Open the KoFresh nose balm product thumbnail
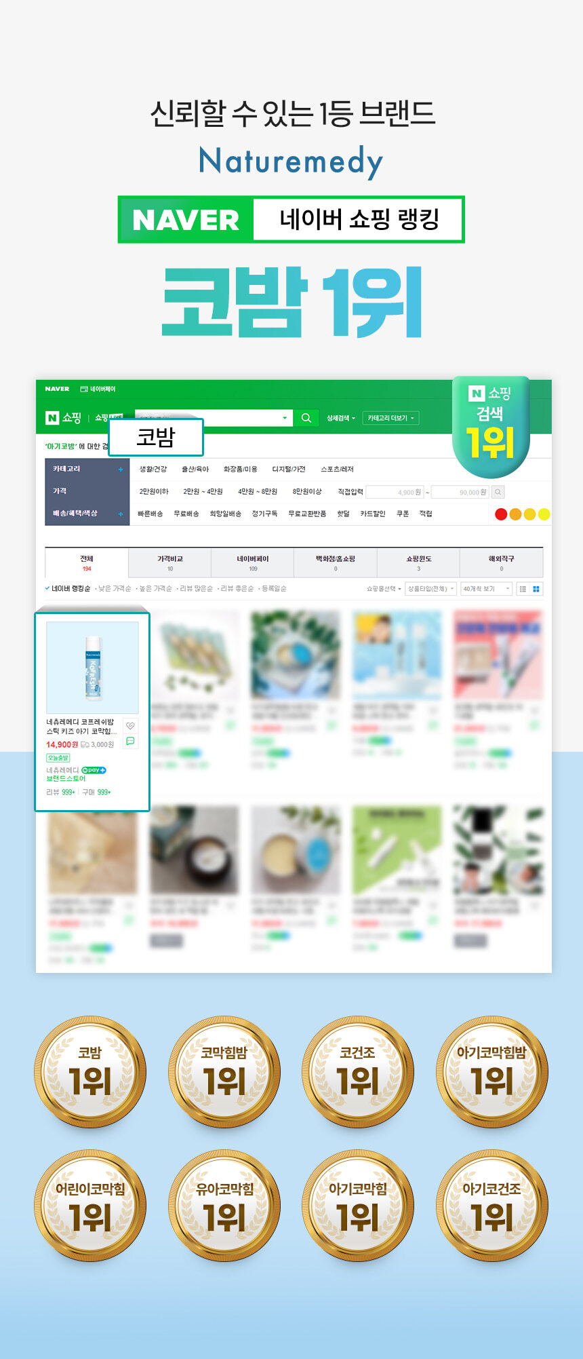Screen dimensions: 583x1359 [x=92, y=667]
